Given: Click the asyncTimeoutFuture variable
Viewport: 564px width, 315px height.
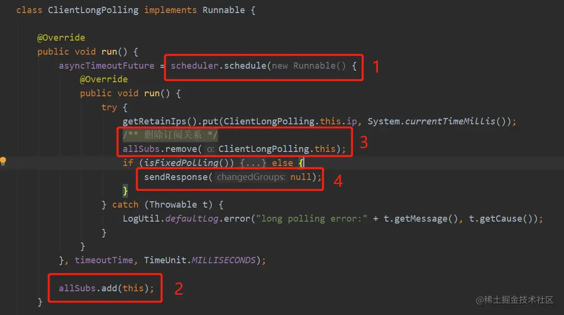Looking at the screenshot, I should (107, 66).
